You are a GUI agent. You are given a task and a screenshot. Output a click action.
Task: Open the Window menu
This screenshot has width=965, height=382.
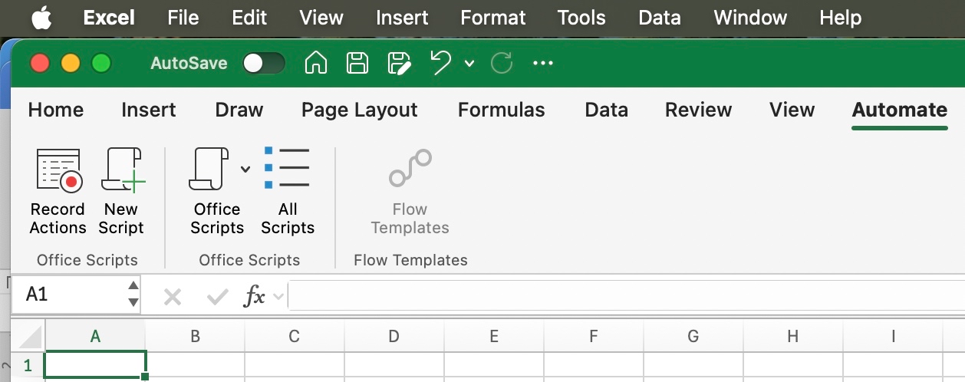(750, 18)
